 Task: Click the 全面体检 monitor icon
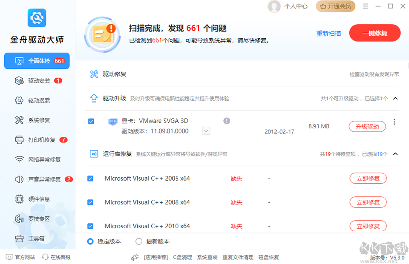coord(19,61)
